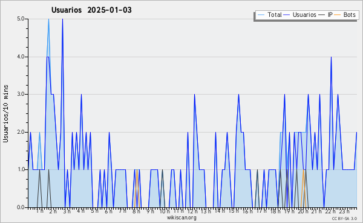Click the Usuarios peak of 4 near 22 h
This screenshot has height=223, width=363.
coord(331,57)
